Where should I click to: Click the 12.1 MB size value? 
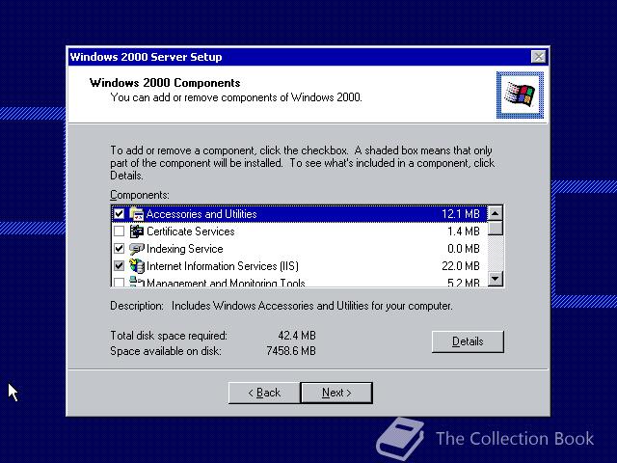pyautogui.click(x=461, y=214)
